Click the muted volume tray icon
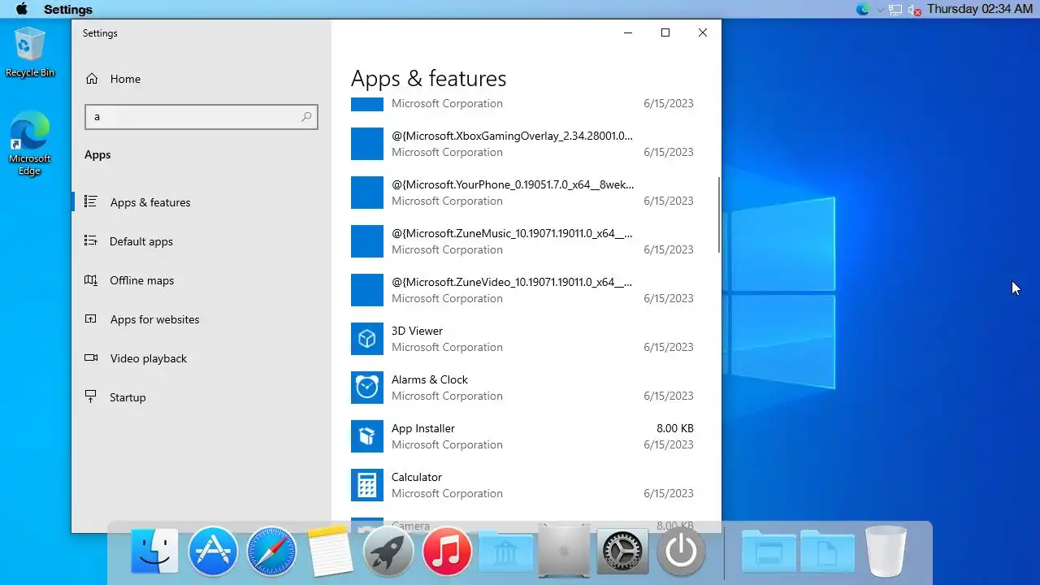This screenshot has height=585, width=1040. pos(914,10)
